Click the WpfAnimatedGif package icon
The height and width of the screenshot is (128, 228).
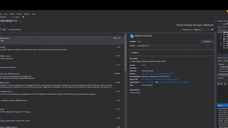[x=132, y=36]
